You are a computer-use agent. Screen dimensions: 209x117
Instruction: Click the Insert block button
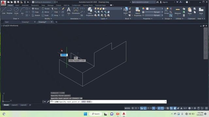coord(125,11)
